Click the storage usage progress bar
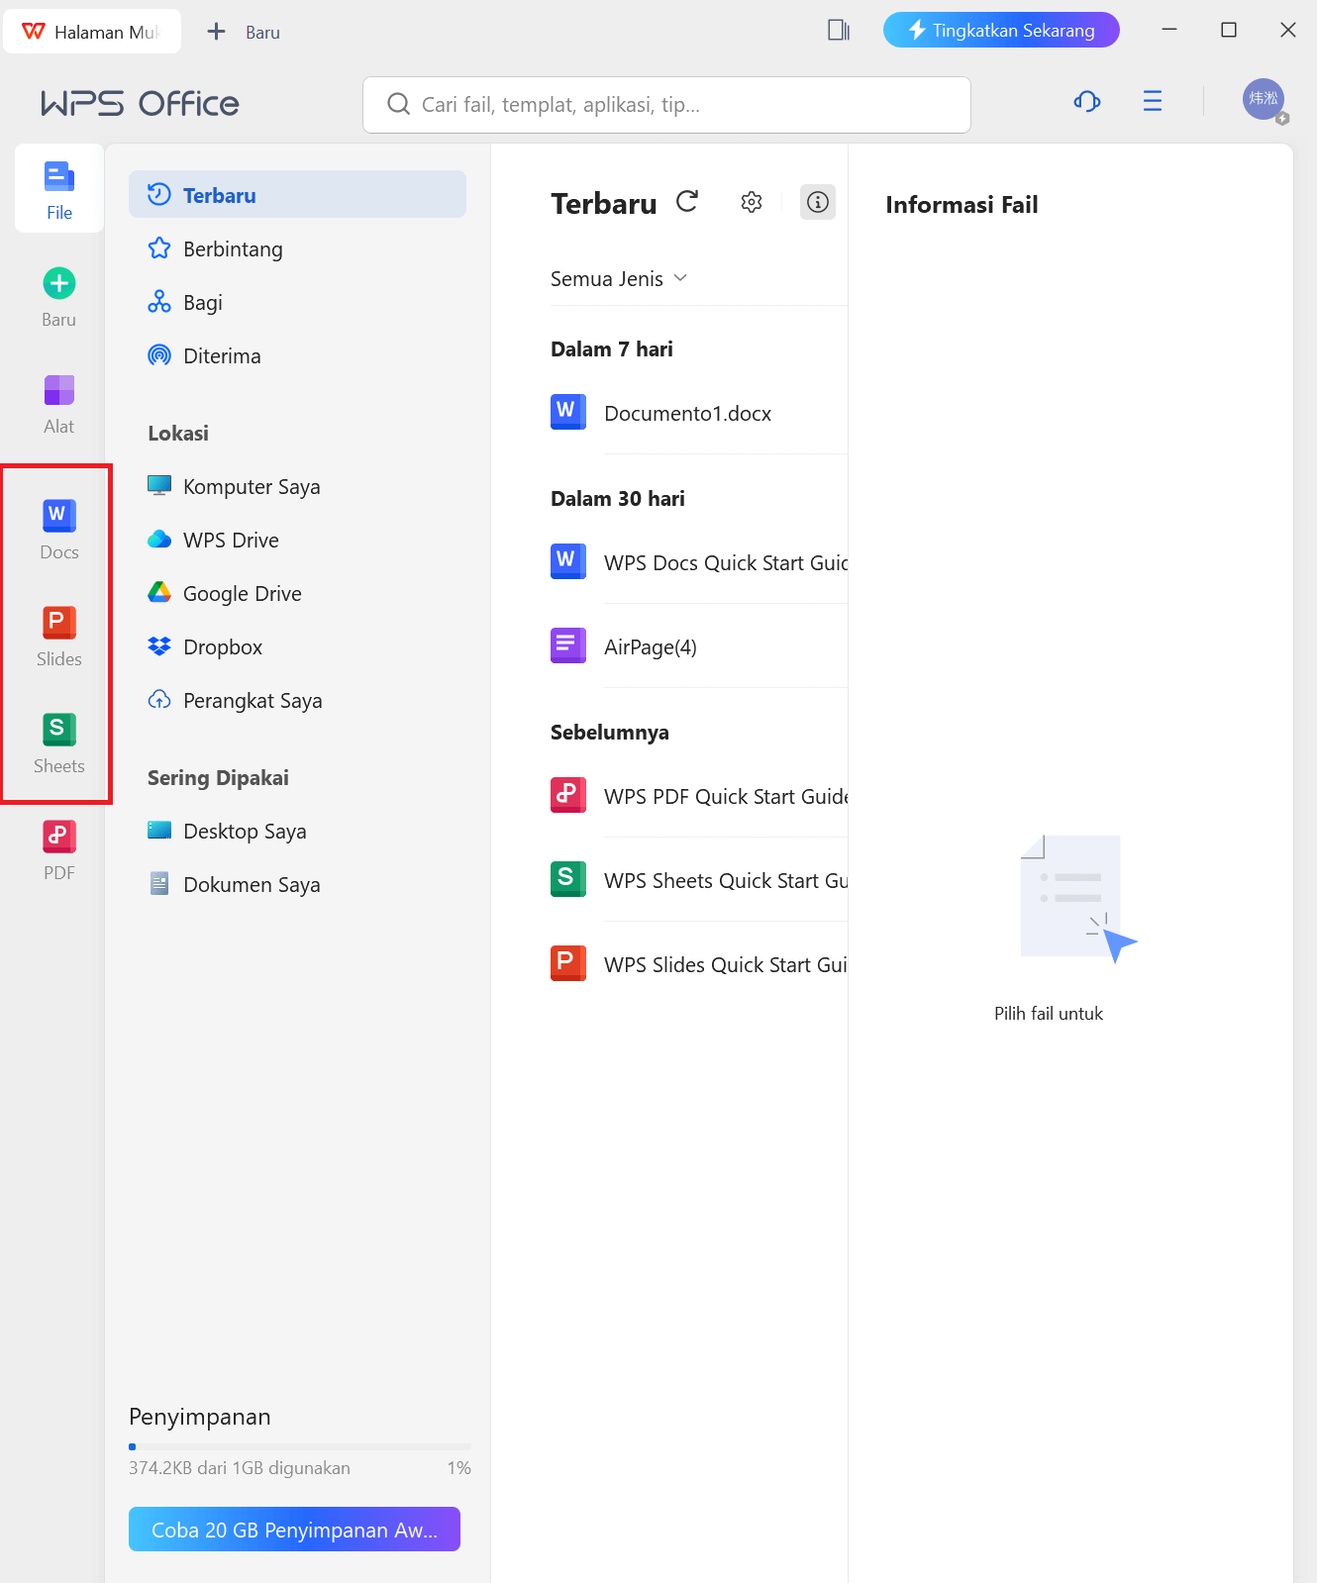 pos(299,1446)
